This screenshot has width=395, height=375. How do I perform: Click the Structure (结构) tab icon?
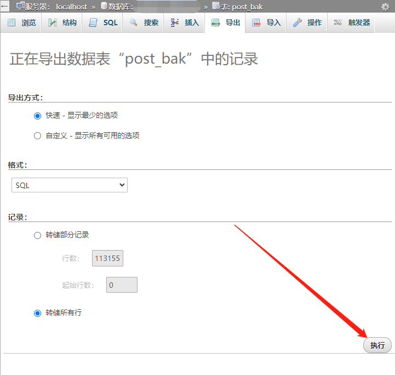pos(53,22)
